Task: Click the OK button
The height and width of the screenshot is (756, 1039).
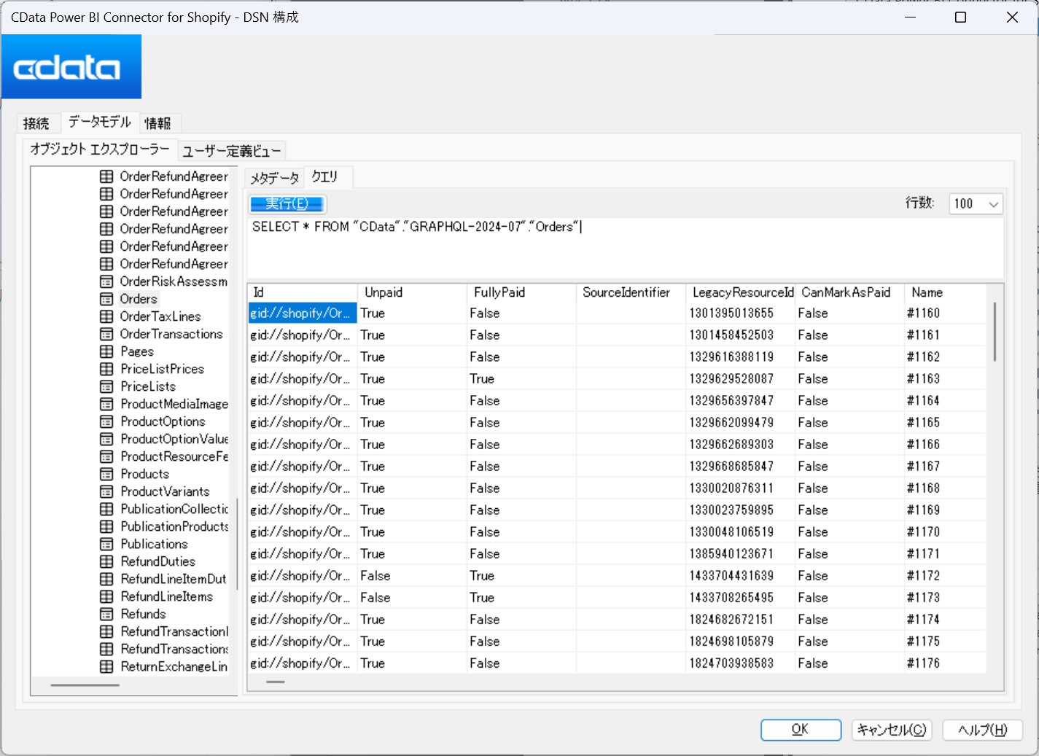Action: [x=801, y=730]
